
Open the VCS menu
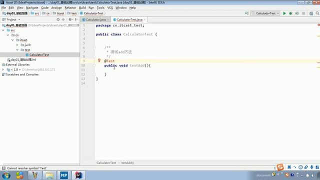coord(110,8)
